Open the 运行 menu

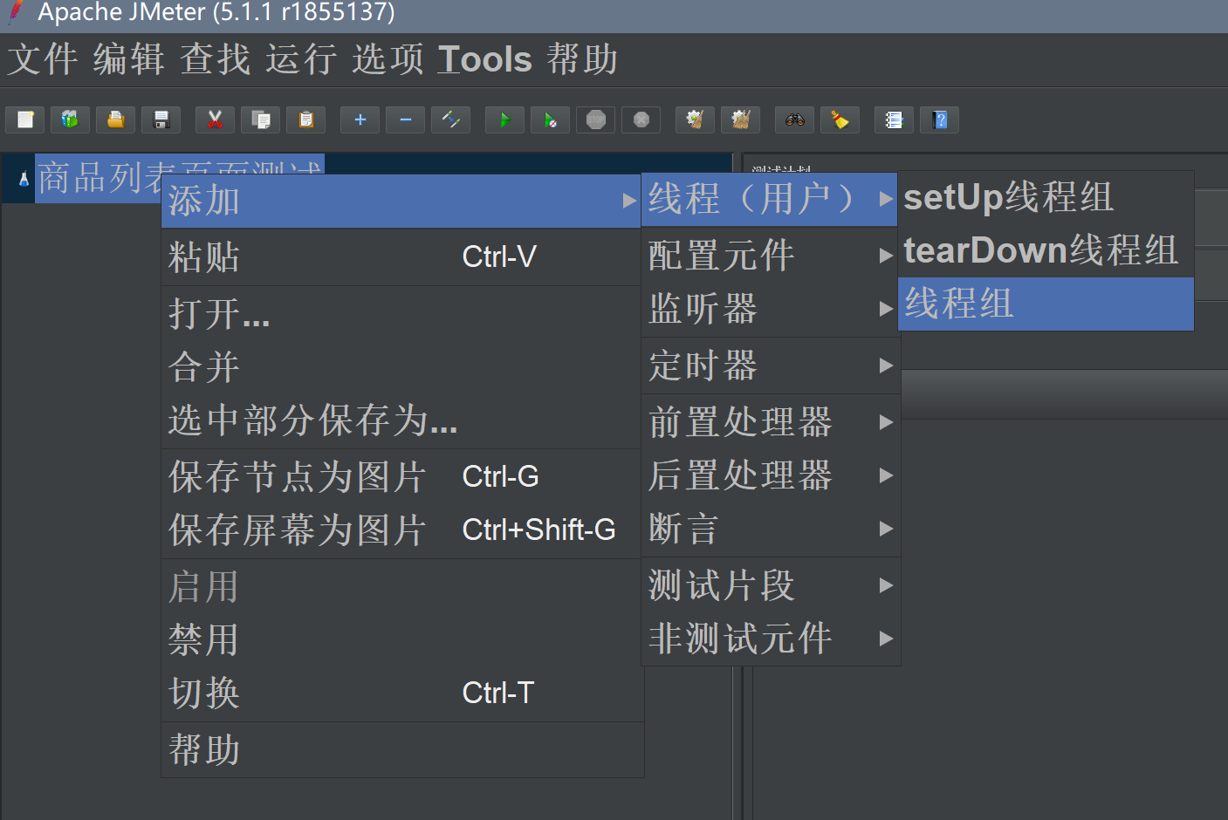tap(302, 59)
